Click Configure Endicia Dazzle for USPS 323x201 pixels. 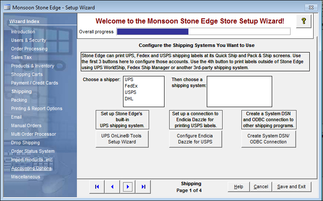coord(196,139)
